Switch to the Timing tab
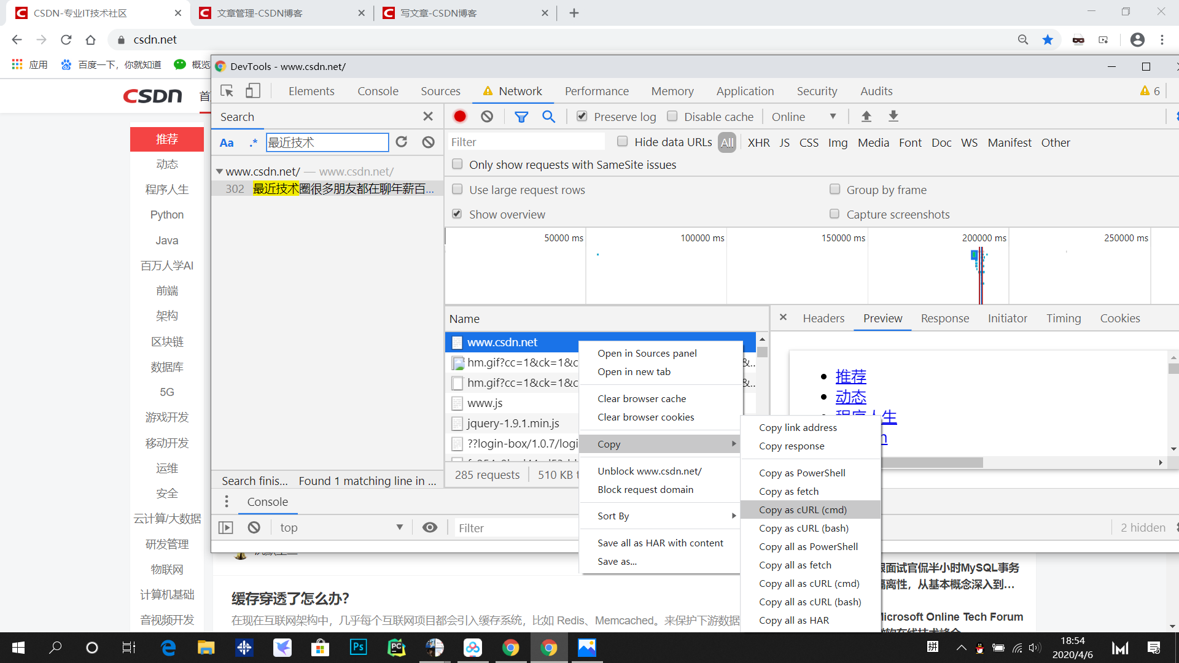Screen dimensions: 1179x663 1064,318
